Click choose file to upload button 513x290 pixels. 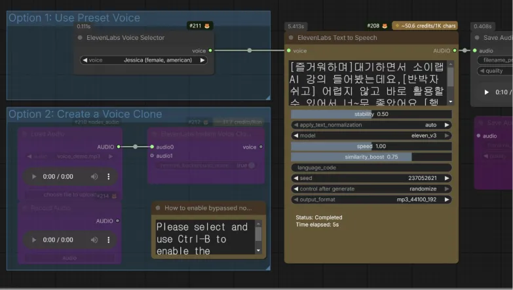(x=70, y=194)
